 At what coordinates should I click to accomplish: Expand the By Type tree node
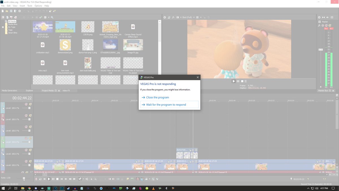tap(3, 27)
